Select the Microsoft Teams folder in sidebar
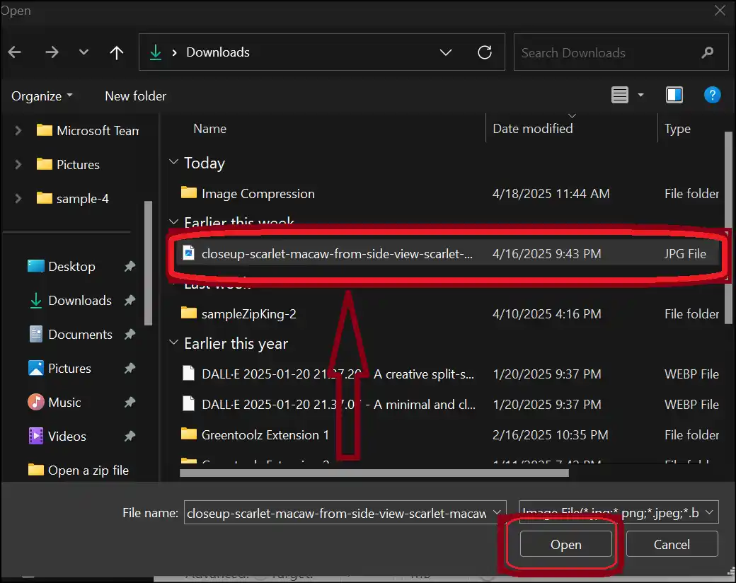Screen dimensions: 736x583 point(87,130)
